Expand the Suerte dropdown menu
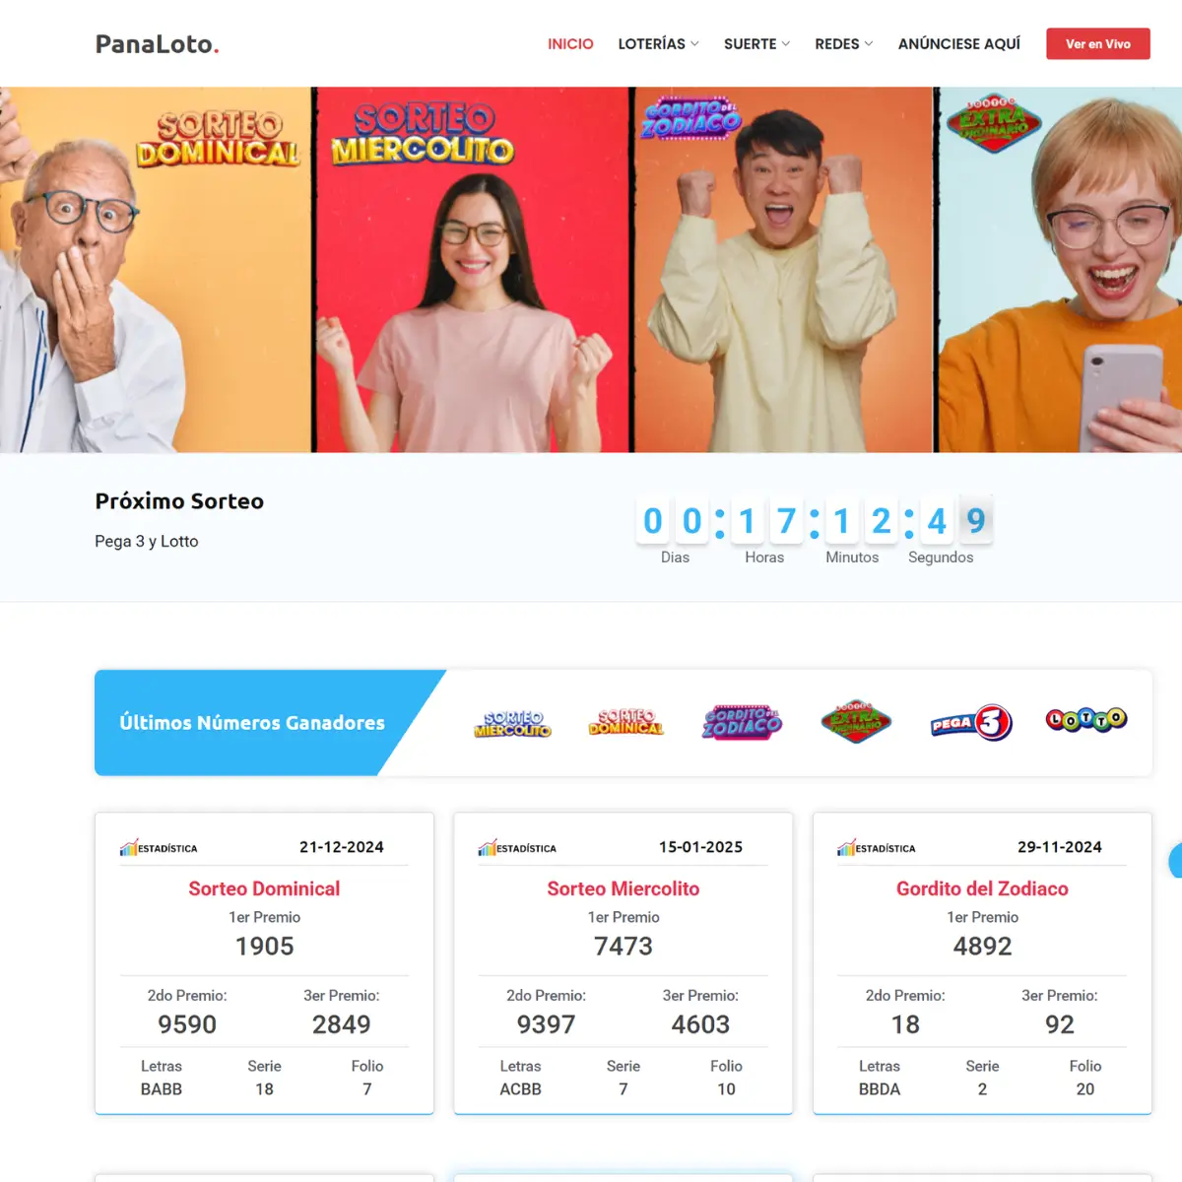 [756, 43]
